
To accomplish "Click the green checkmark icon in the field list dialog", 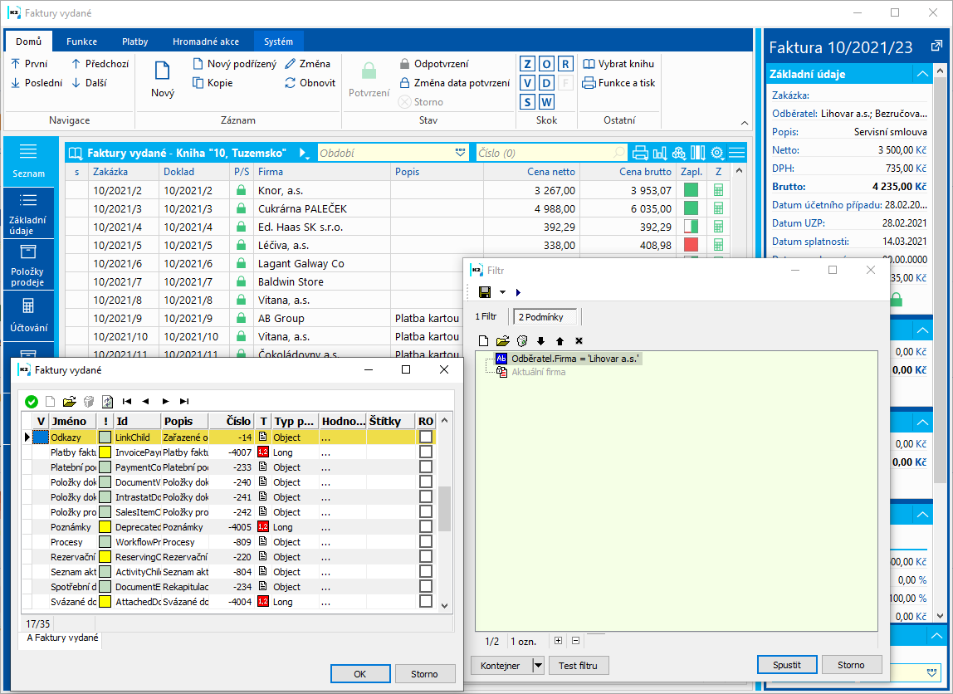I will pyautogui.click(x=32, y=402).
